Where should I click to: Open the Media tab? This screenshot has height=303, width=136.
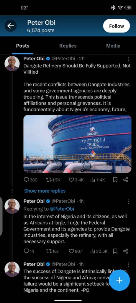[113, 46]
